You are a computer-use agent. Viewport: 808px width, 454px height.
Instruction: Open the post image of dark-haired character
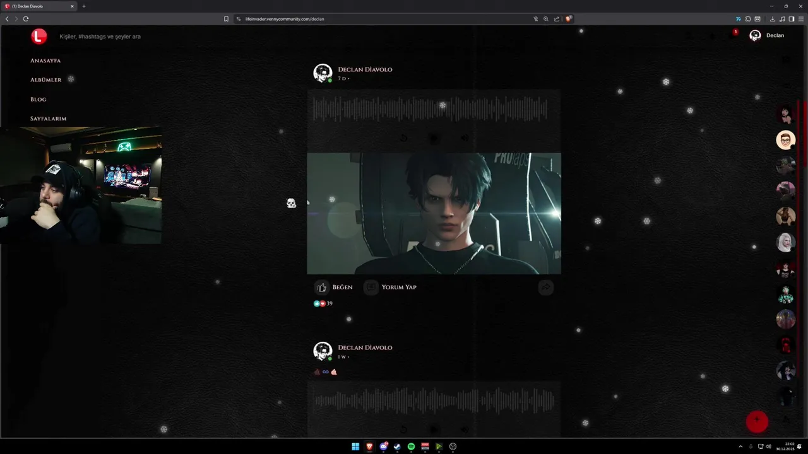[x=434, y=213]
